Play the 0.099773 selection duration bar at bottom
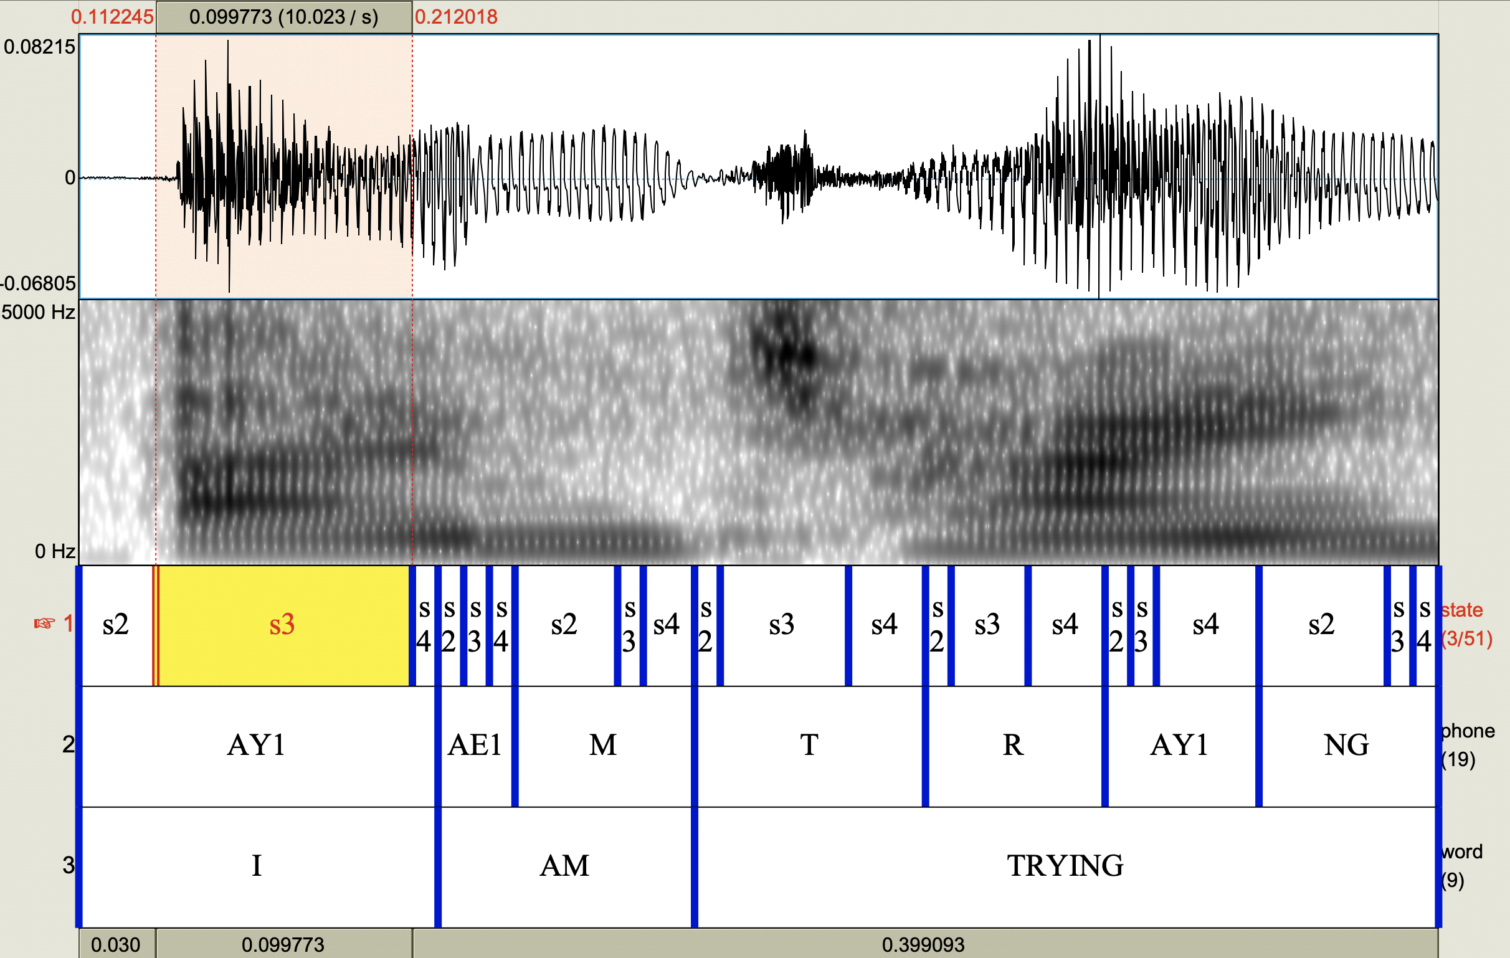 pos(283,944)
